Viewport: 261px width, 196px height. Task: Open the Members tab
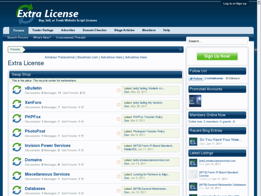tap(149, 30)
